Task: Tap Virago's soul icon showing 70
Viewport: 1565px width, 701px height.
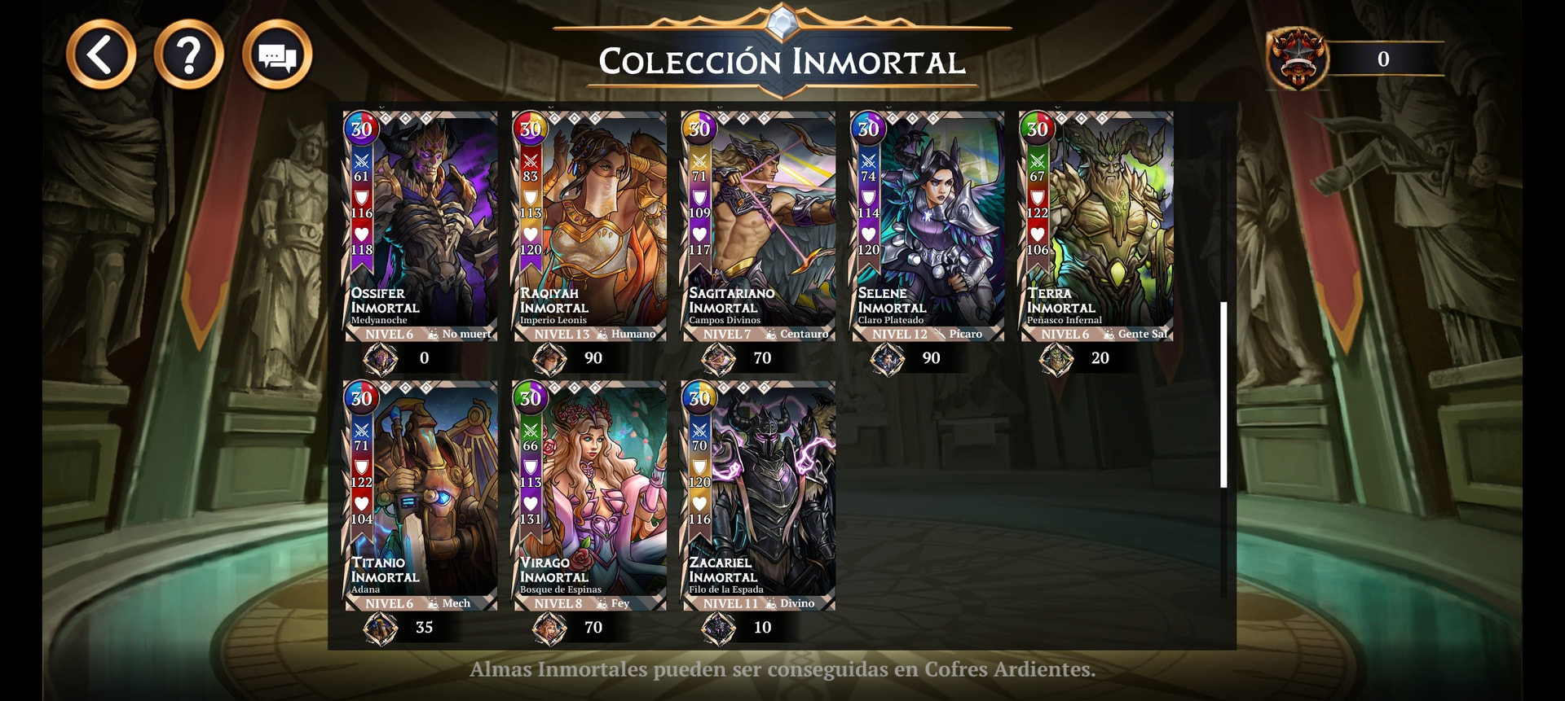Action: pos(549,628)
